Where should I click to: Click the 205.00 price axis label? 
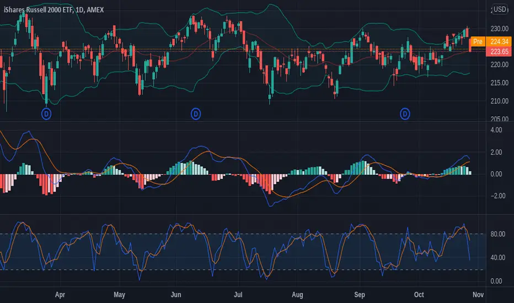[x=499, y=118]
